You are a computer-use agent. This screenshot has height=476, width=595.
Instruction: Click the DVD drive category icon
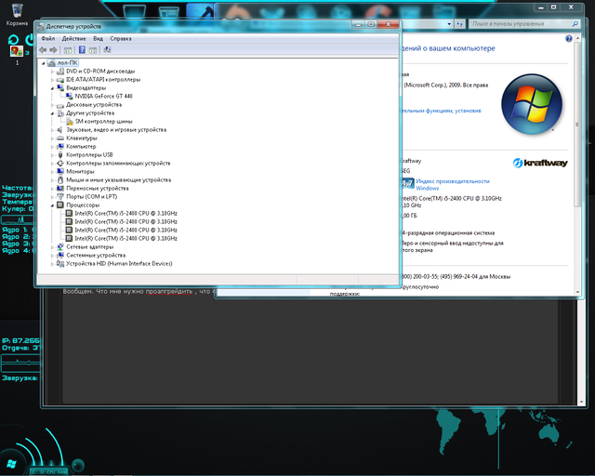tap(59, 72)
